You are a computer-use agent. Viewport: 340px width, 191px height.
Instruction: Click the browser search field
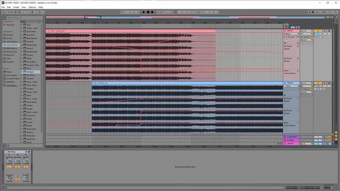tap(24, 18)
